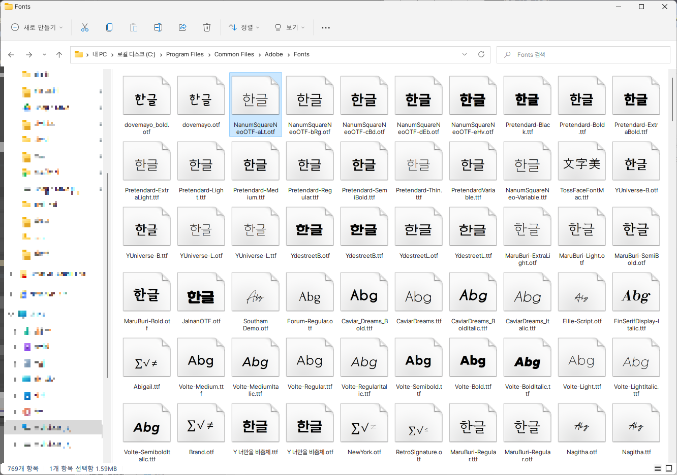Select NanumSquareNeoOTF-bRg.otf file
The image size is (677, 475).
click(310, 105)
